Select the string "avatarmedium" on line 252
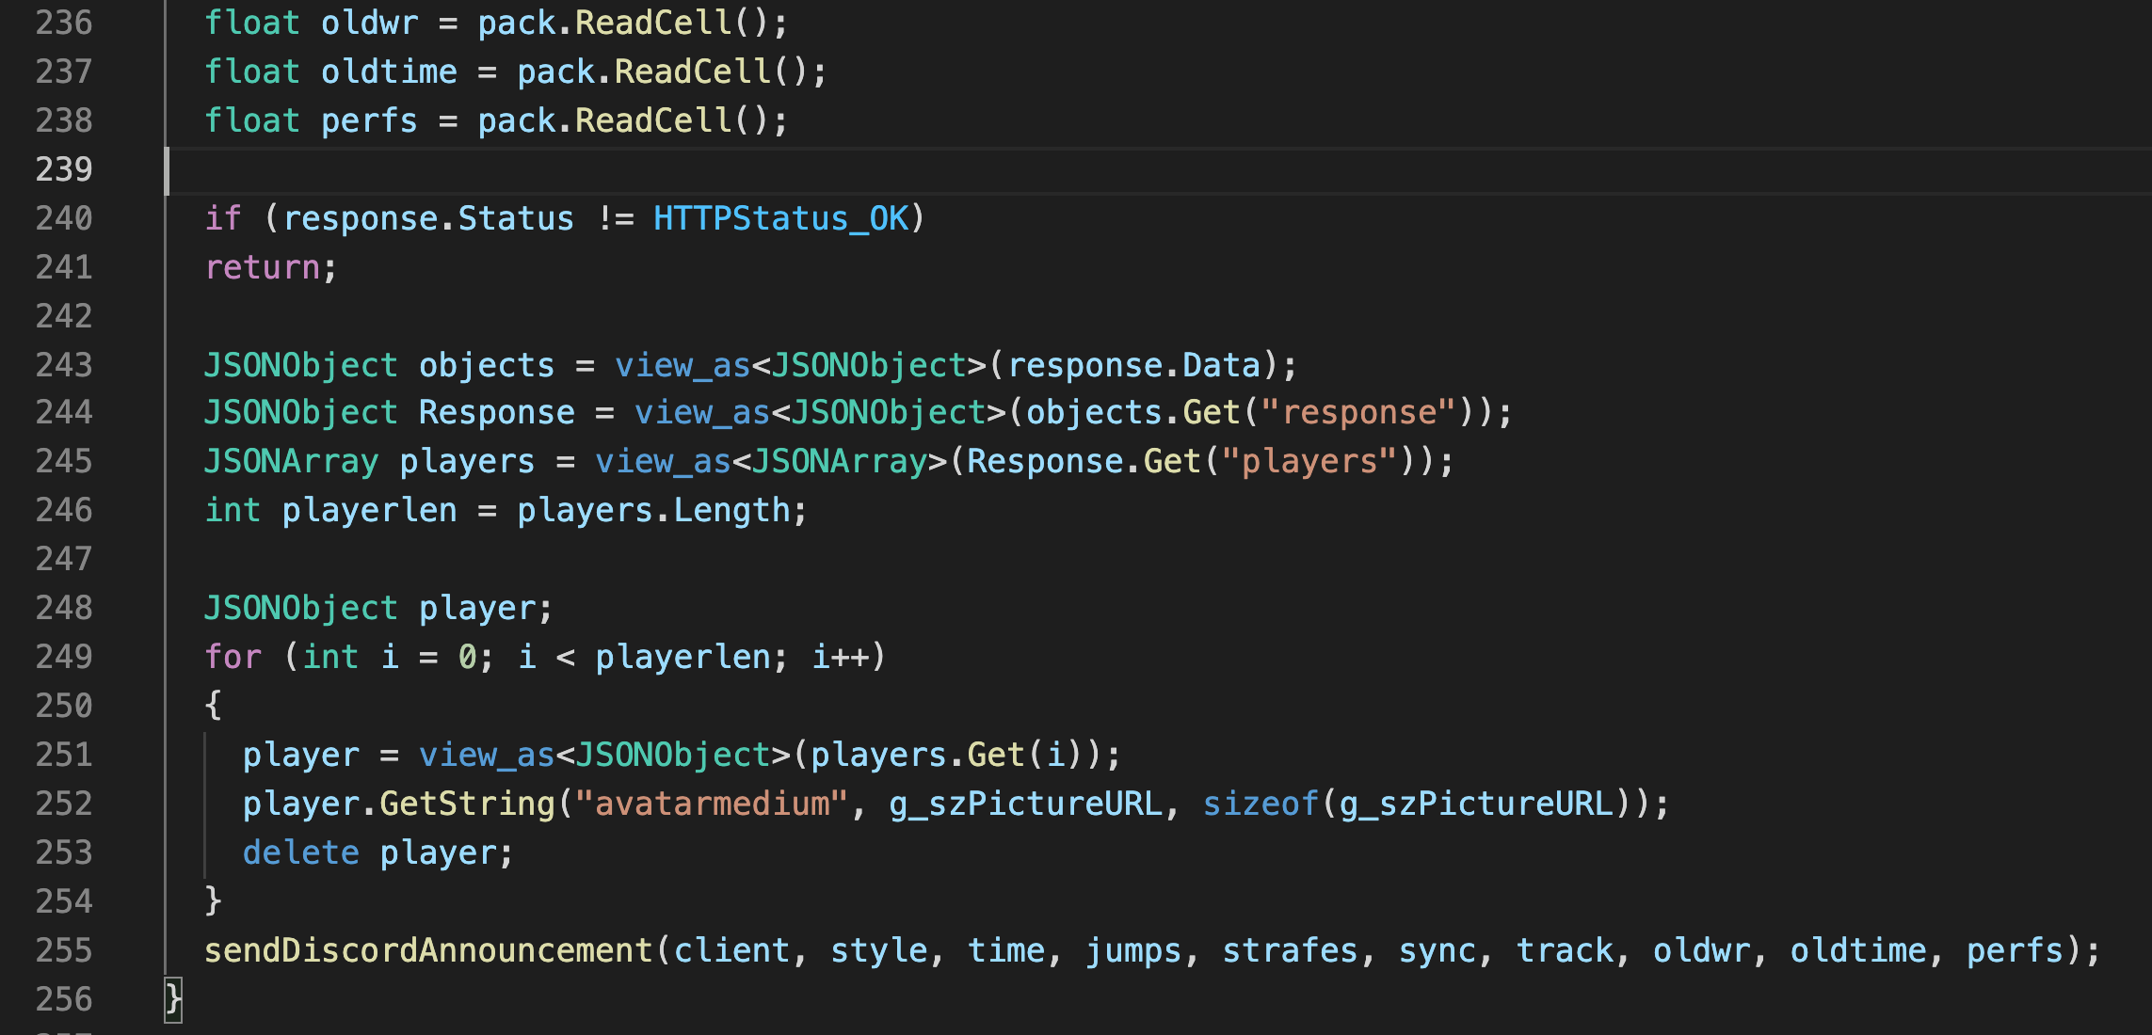The image size is (2152, 1035). pyautogui.click(x=711, y=803)
